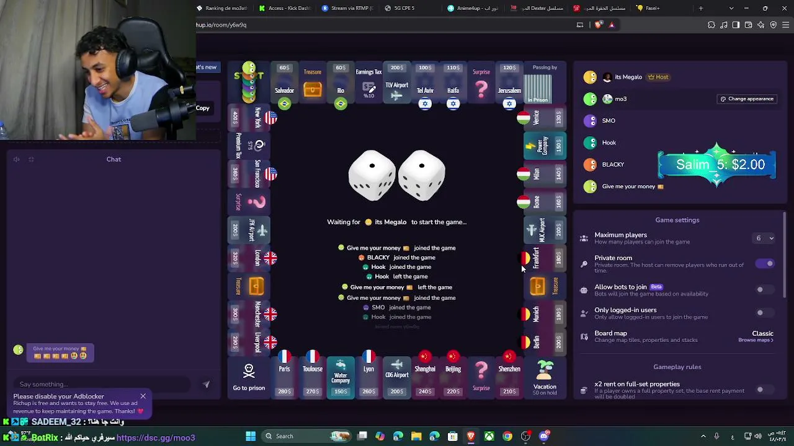
Task: Enable x2 rent on full-set properties
Action: point(765,390)
